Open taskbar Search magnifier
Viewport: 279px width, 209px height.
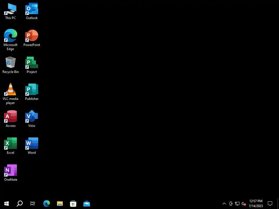(20, 204)
